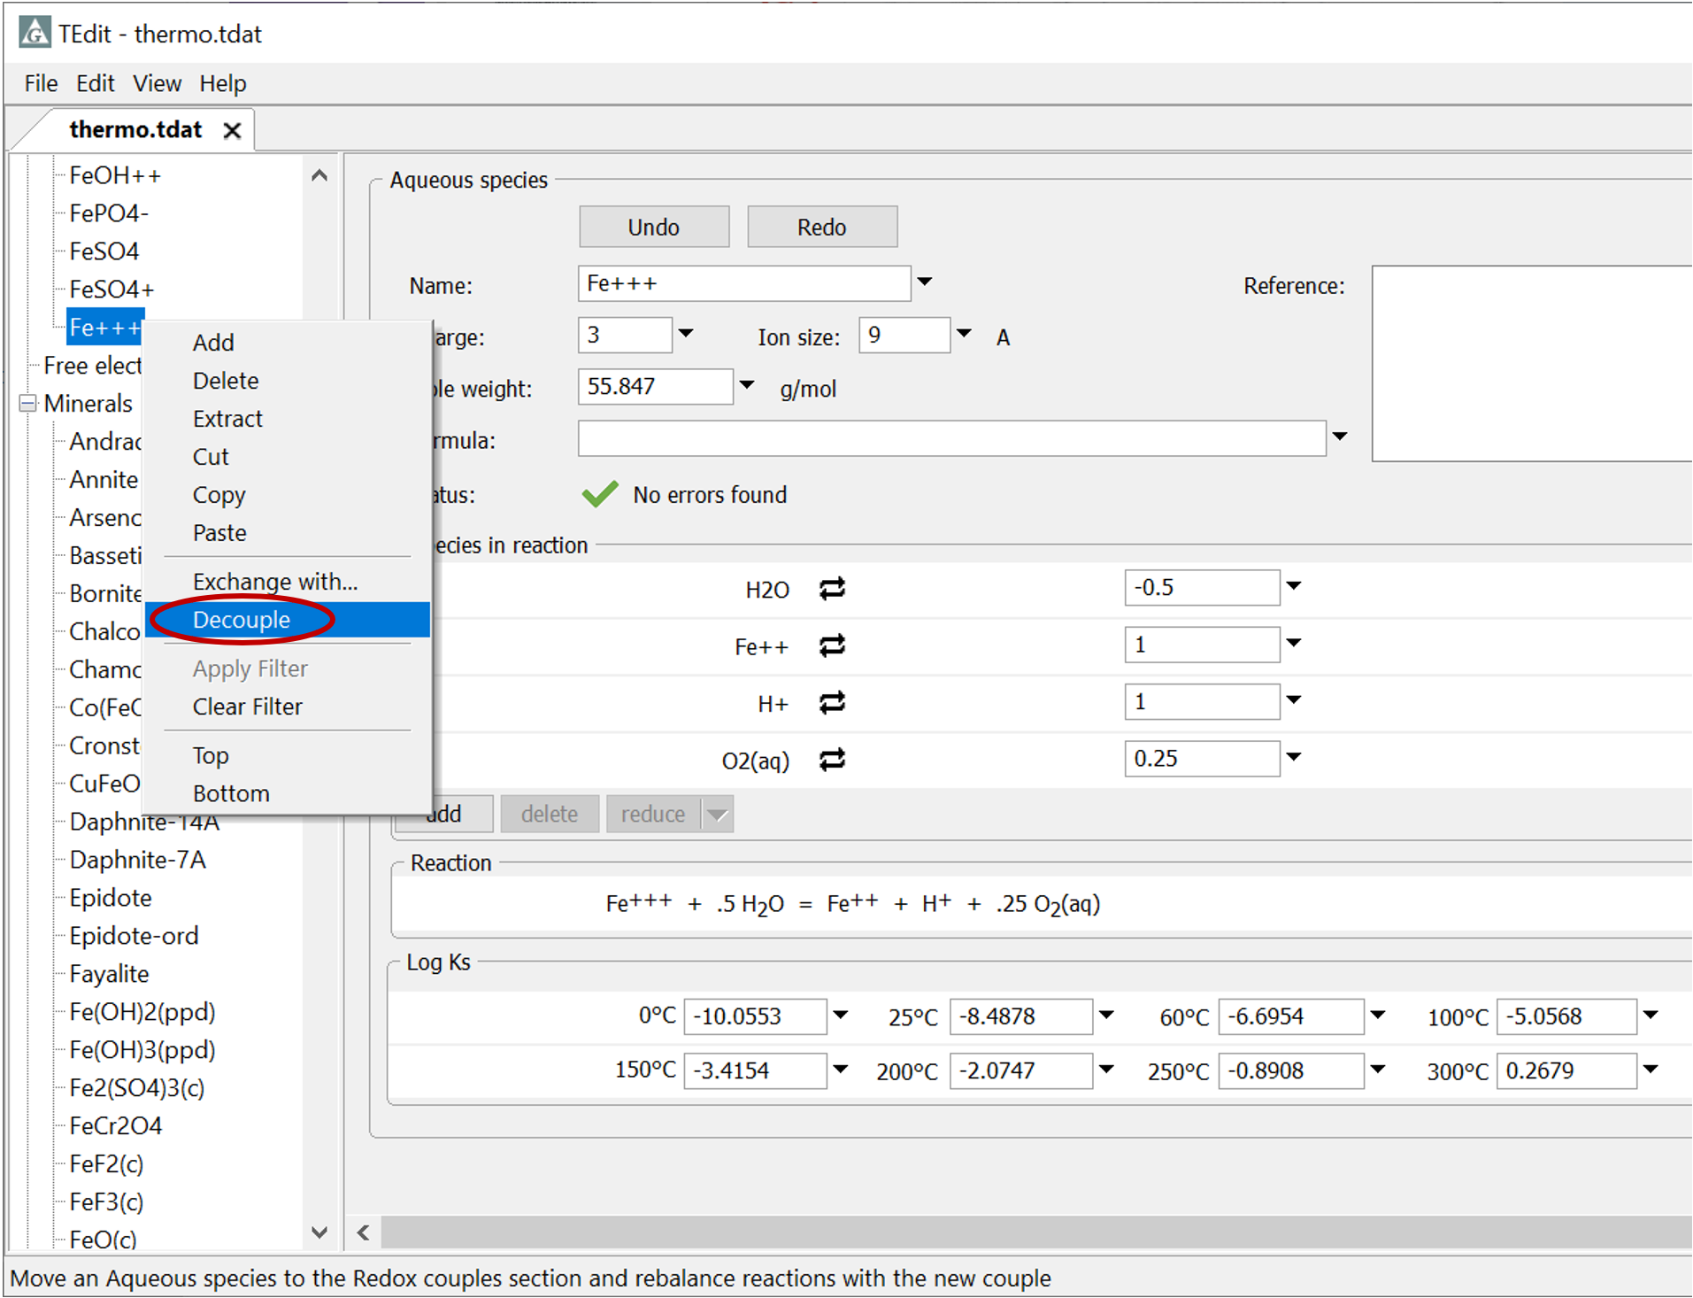Select Paste in the context menu
This screenshot has width=1693, height=1298.
coord(289,533)
